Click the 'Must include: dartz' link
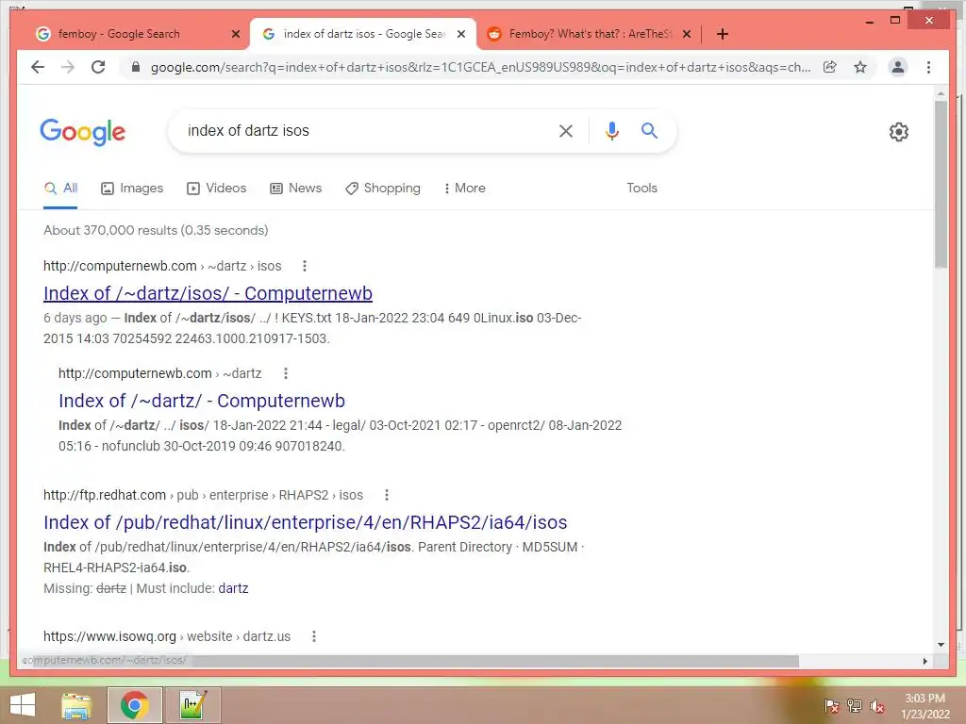The height and width of the screenshot is (724, 966). [x=233, y=588]
